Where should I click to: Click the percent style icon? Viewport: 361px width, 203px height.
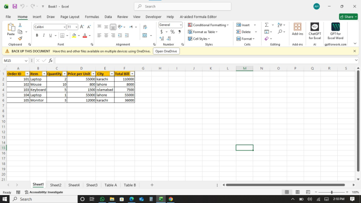point(172,32)
